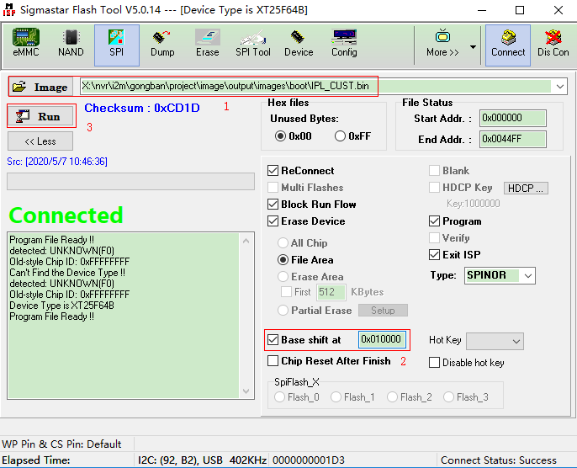Click the Connect toolbar icon

tap(508, 45)
